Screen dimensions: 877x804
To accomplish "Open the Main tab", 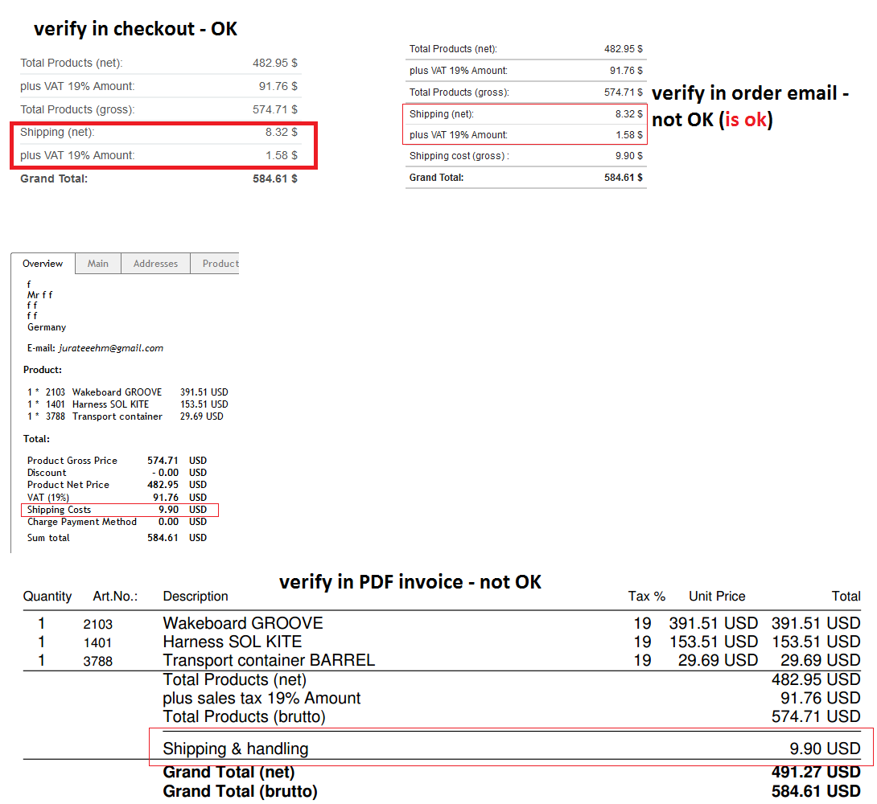I will pos(98,264).
